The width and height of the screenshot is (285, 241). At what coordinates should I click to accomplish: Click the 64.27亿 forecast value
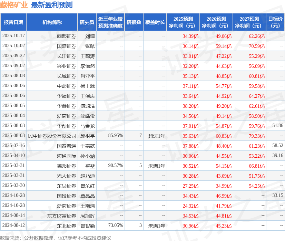(x=257, y=96)
